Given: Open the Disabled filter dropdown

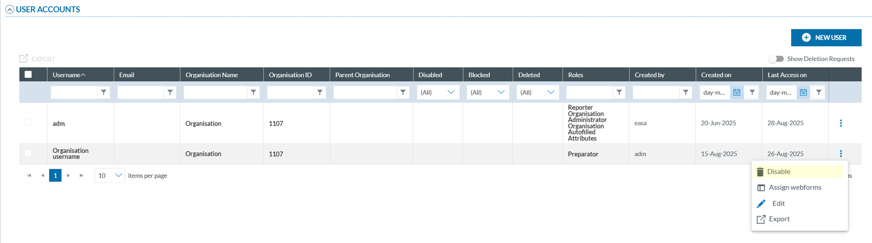Looking at the screenshot, I should click(437, 92).
